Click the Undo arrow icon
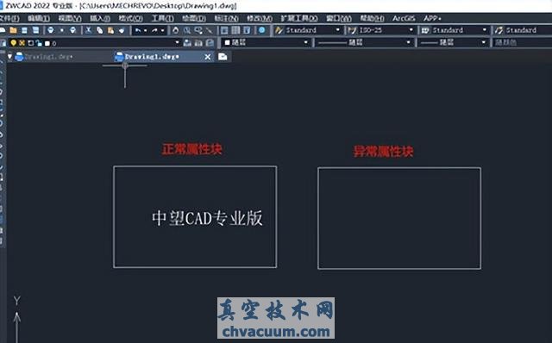This screenshot has width=552, height=343. point(138,31)
